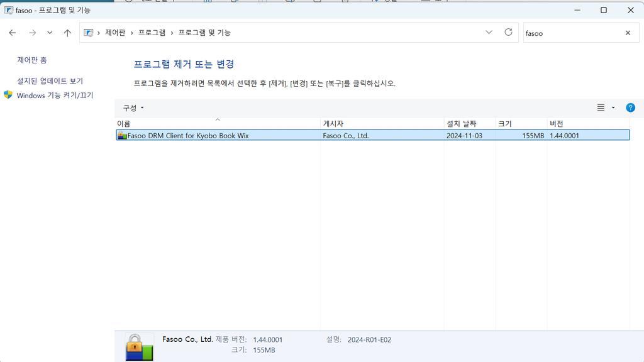Go back using the back arrow
This screenshot has height=362, width=644.
pos(13,33)
